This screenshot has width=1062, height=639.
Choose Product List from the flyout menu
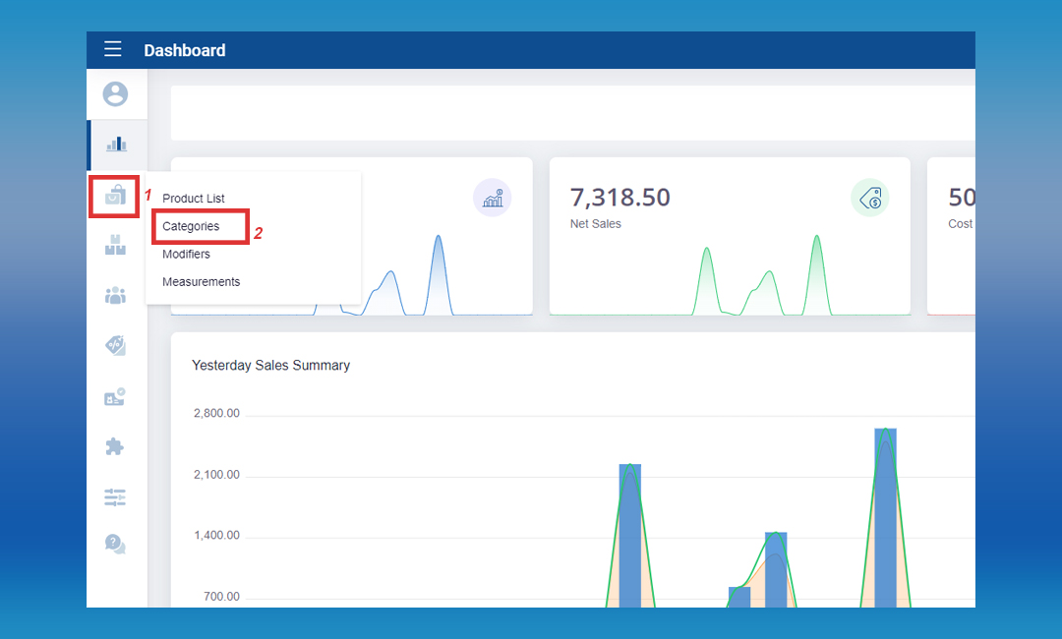tap(194, 199)
